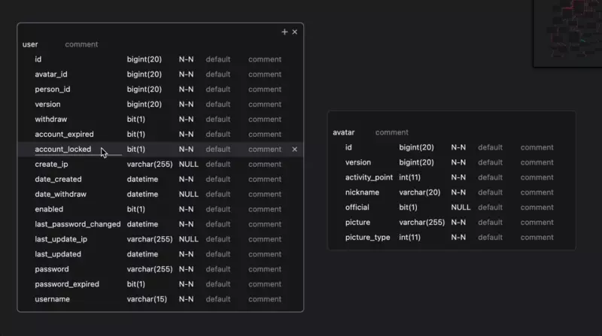This screenshot has height=336, width=602.
Task: Open the minimap thumbnail in the corner
Action: pyautogui.click(x=569, y=32)
